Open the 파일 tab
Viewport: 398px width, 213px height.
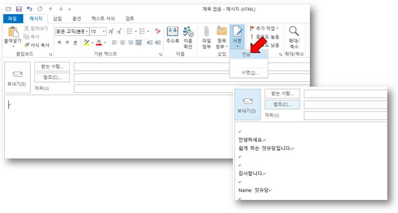click(13, 19)
